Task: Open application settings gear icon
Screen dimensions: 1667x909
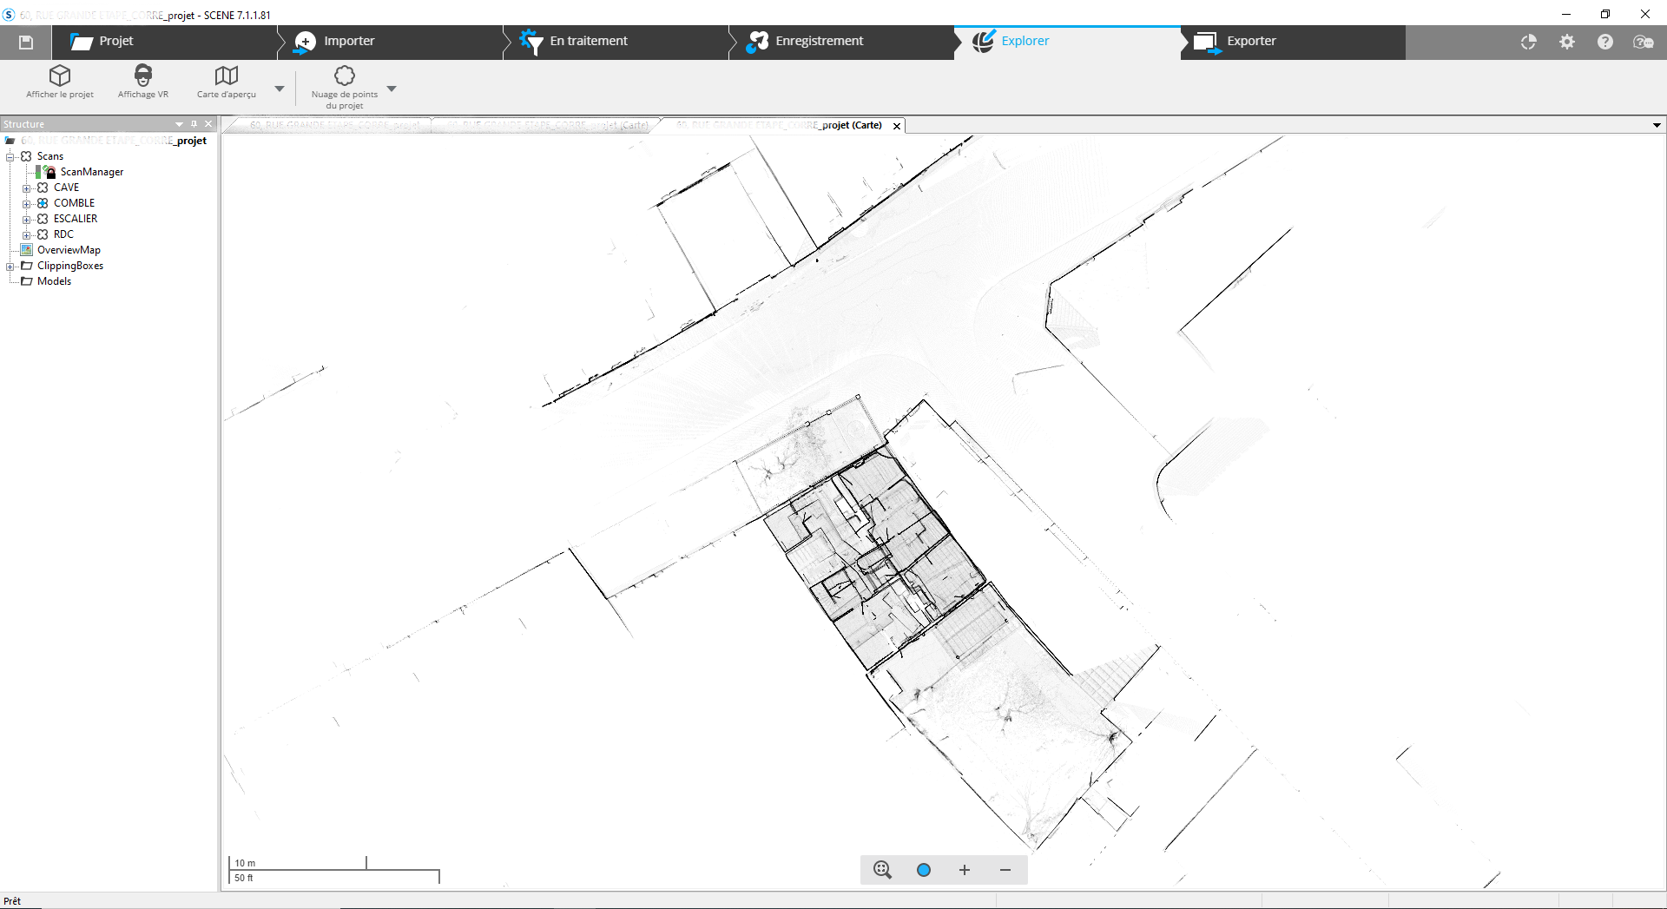Action: (1567, 42)
